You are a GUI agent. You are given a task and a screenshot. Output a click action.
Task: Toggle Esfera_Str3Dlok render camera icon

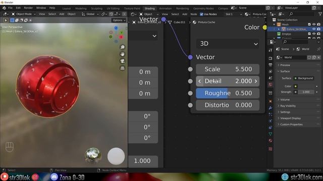coord(318,29)
